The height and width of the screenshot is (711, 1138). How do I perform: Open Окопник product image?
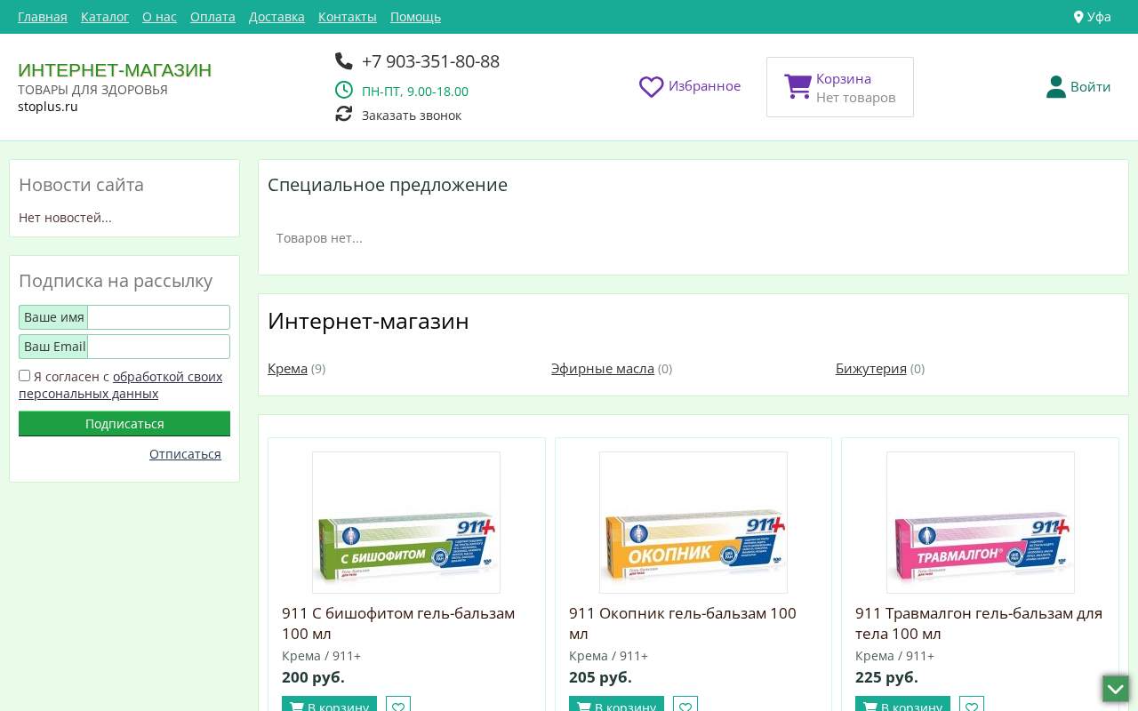(693, 523)
